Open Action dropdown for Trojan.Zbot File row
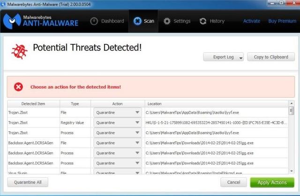 [118, 112]
